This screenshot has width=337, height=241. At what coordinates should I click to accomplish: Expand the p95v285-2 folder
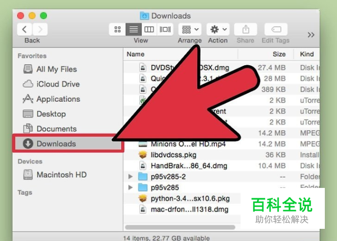click(x=130, y=177)
